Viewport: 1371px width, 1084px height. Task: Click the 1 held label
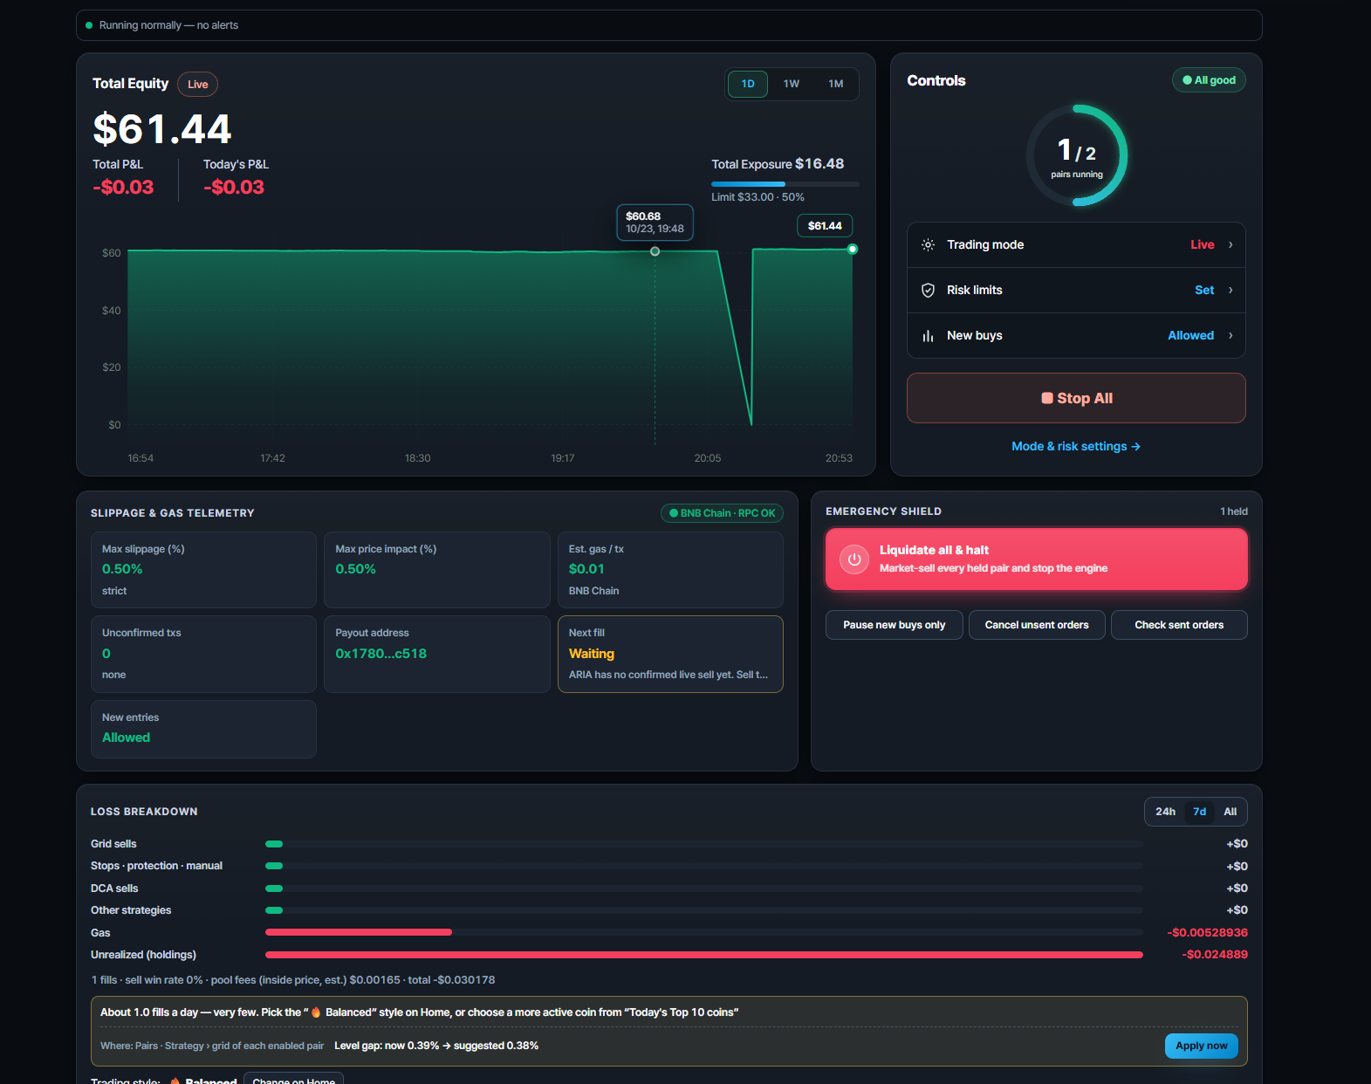(1234, 511)
